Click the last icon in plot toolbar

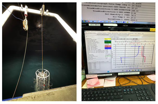(137, 39)
